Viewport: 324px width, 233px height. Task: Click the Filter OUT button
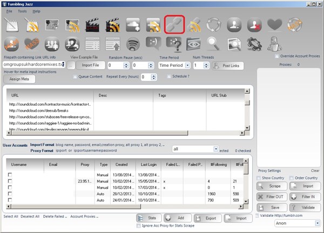[x=272, y=197]
